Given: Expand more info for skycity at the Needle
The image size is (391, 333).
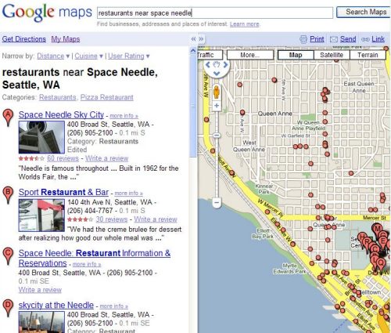Looking at the screenshot, I should click(114, 306).
